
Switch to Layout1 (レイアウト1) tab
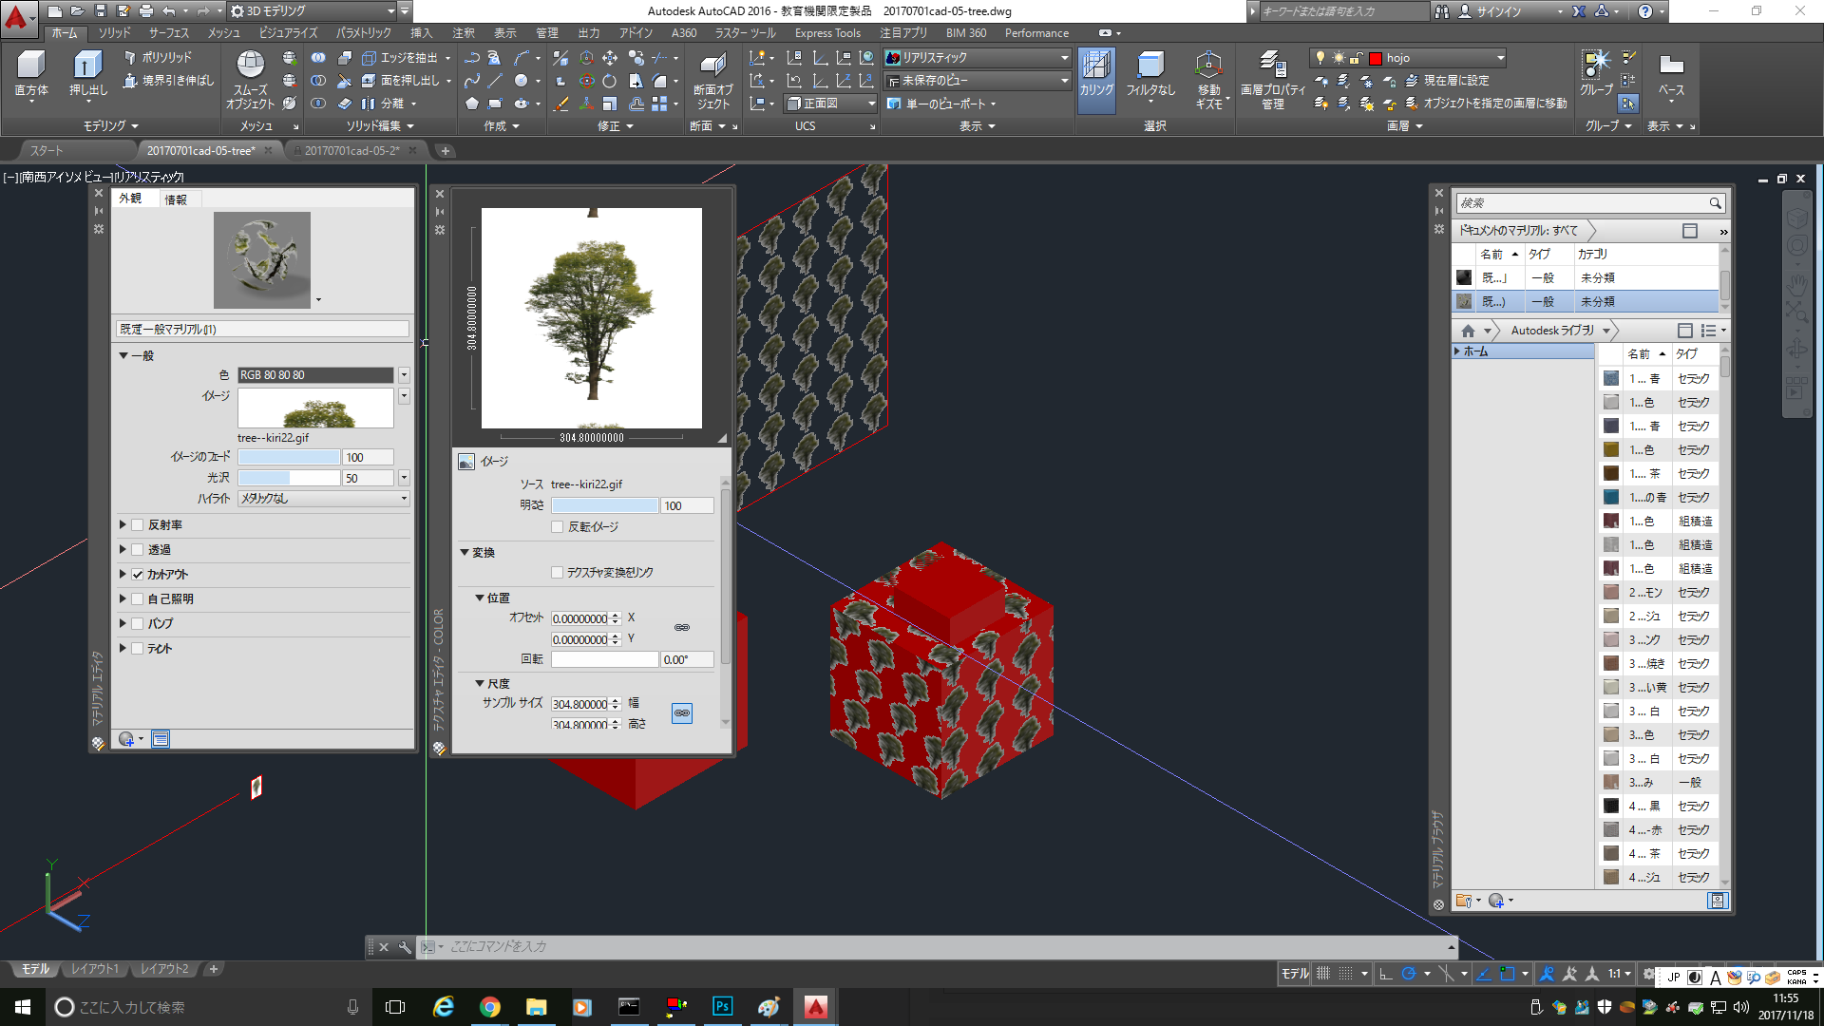click(95, 969)
